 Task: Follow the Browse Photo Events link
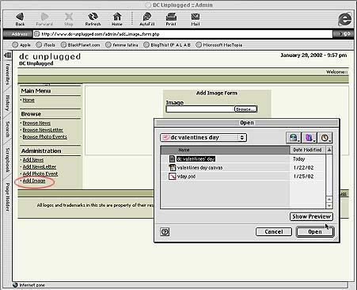pos(44,137)
